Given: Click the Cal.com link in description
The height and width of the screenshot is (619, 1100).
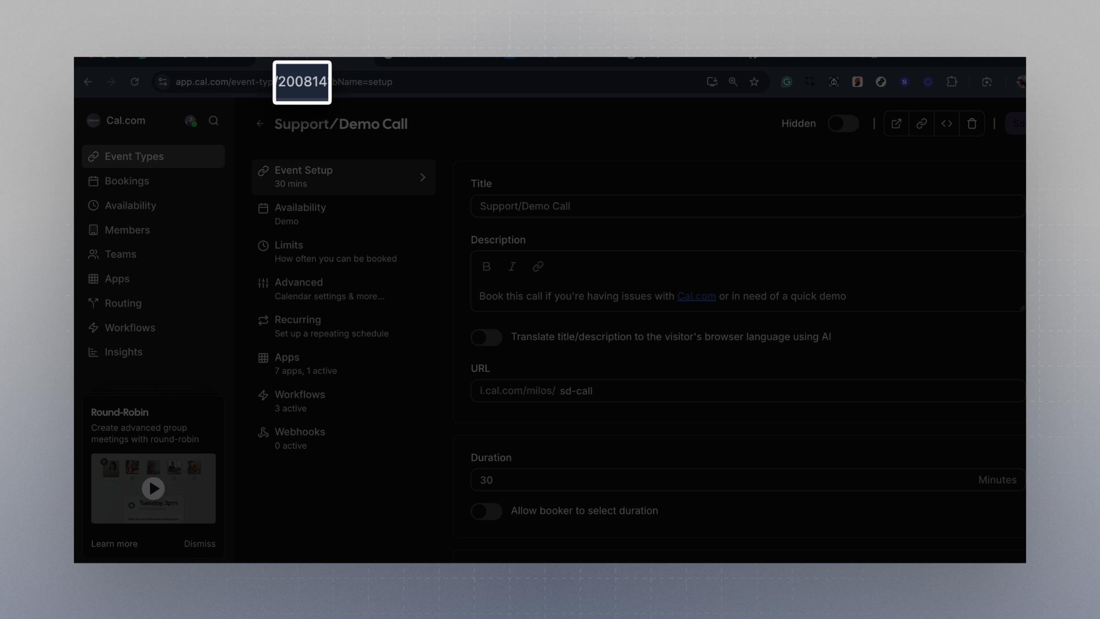Looking at the screenshot, I should pyautogui.click(x=696, y=296).
